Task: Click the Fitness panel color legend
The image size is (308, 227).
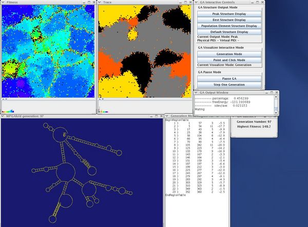Action: coord(8,110)
